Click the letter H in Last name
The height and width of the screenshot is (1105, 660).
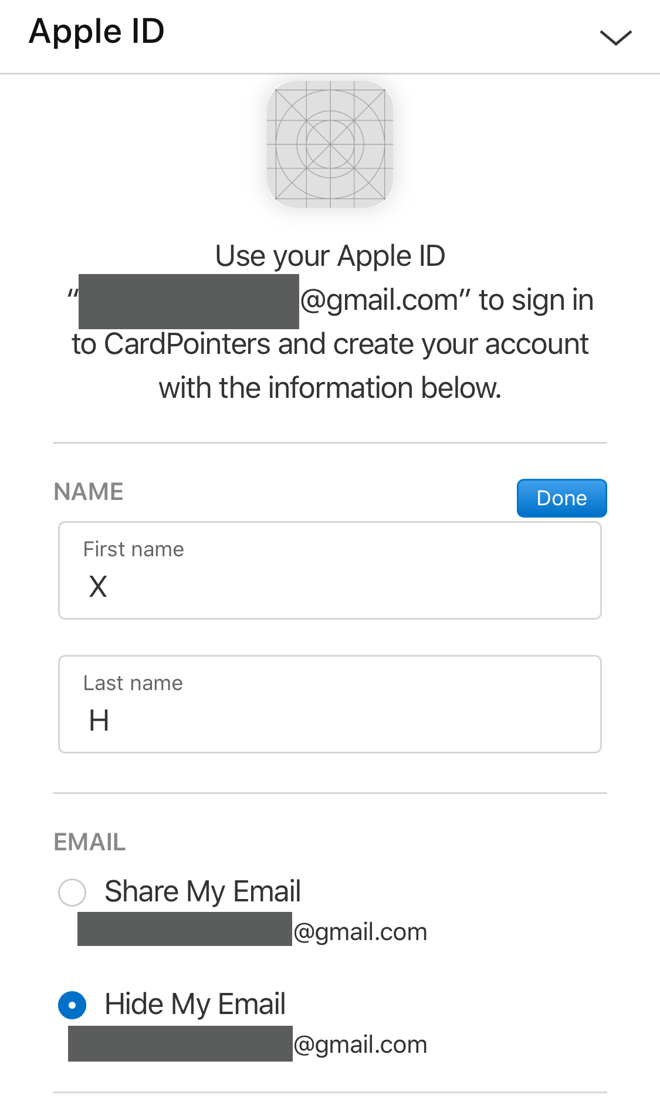[99, 720]
